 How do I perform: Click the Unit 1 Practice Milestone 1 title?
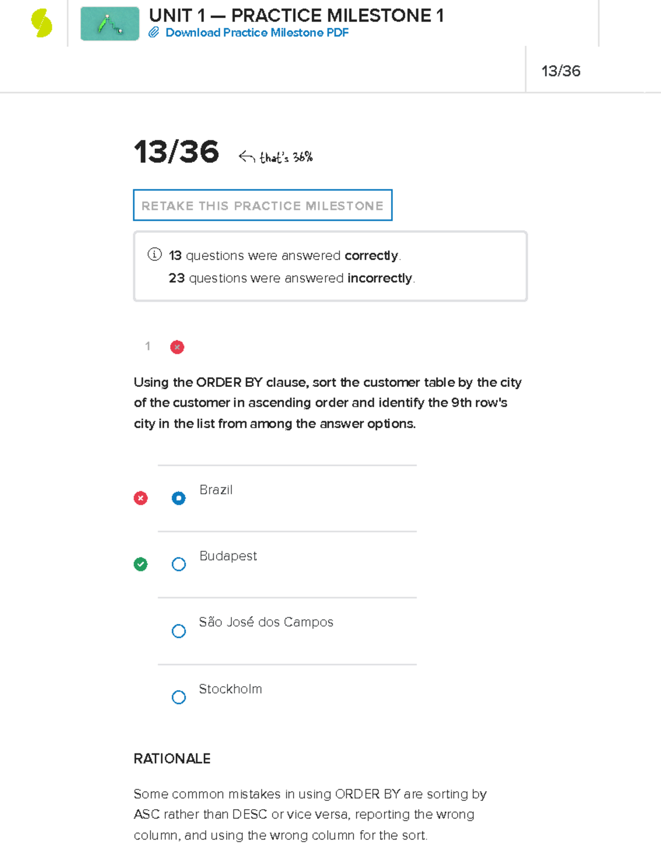[296, 15]
